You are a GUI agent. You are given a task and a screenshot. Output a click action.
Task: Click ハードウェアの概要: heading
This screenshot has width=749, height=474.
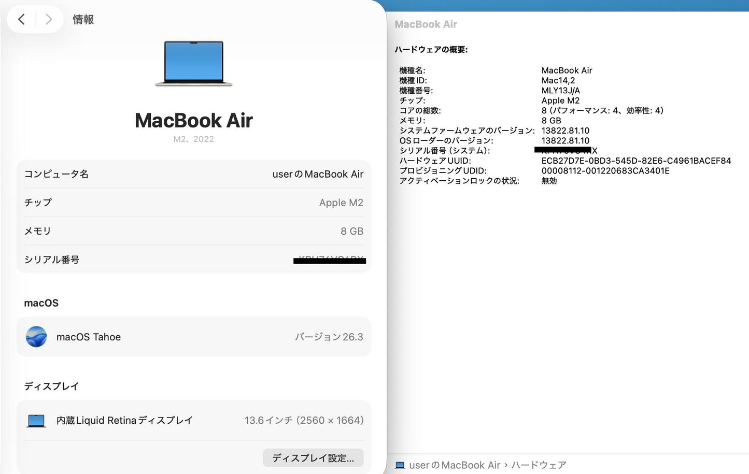click(431, 50)
